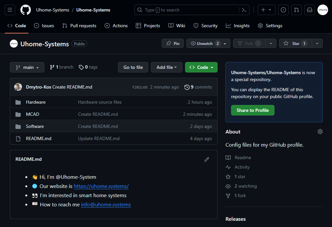Screen dimensions: 332x227
Task: Open the Activity link in About
Action: point(238,167)
